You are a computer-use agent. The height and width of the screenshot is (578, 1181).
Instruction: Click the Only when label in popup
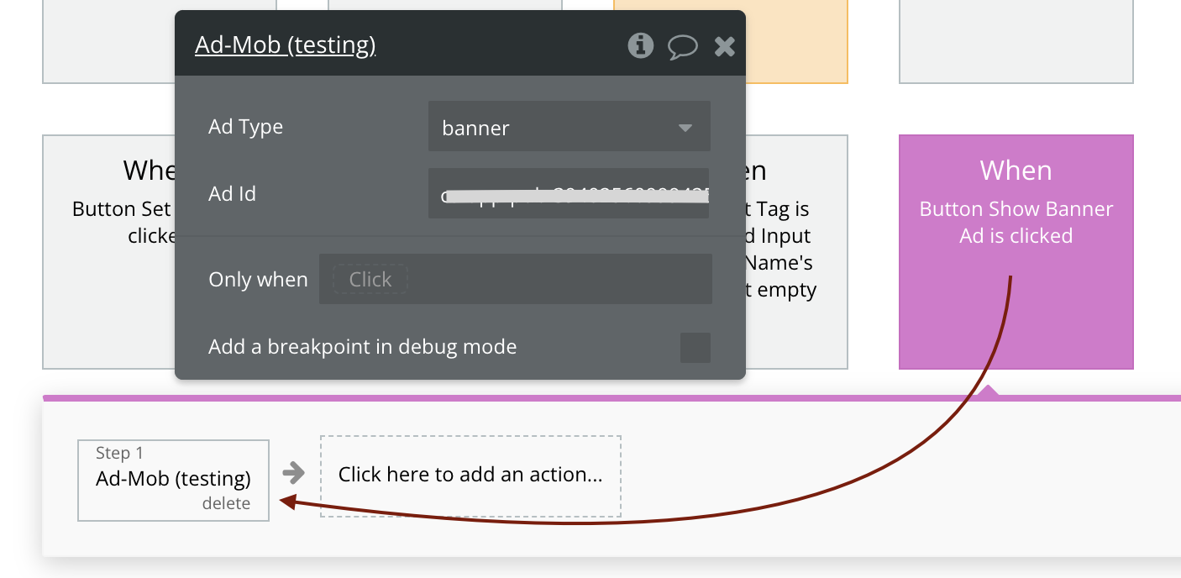[x=258, y=280]
